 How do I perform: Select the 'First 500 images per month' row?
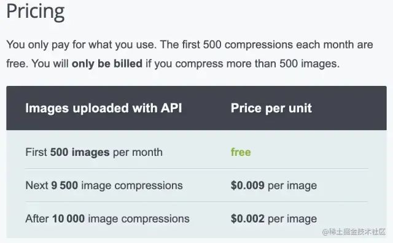coord(196,152)
